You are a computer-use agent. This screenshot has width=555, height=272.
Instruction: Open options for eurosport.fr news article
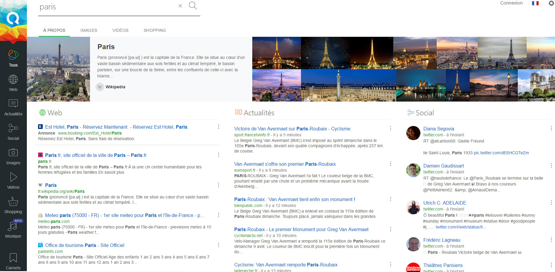point(391,164)
